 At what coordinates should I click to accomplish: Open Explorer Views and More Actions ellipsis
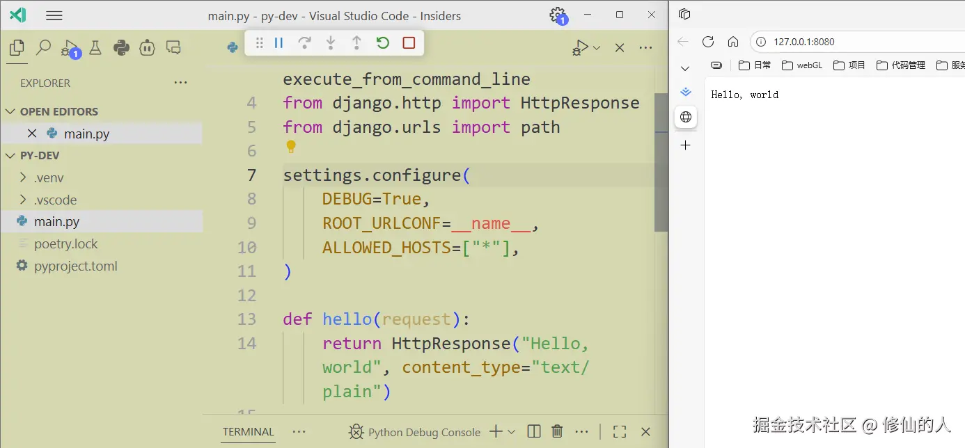[x=181, y=82]
